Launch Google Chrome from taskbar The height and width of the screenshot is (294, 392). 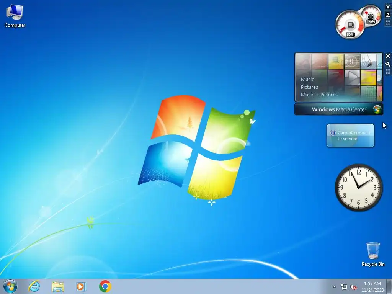(x=105, y=286)
